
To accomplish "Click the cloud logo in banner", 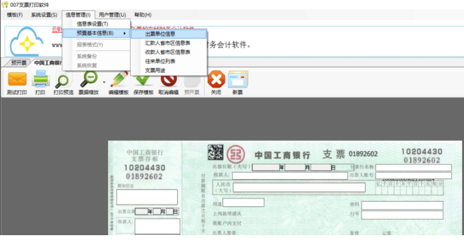I will [x=27, y=42].
